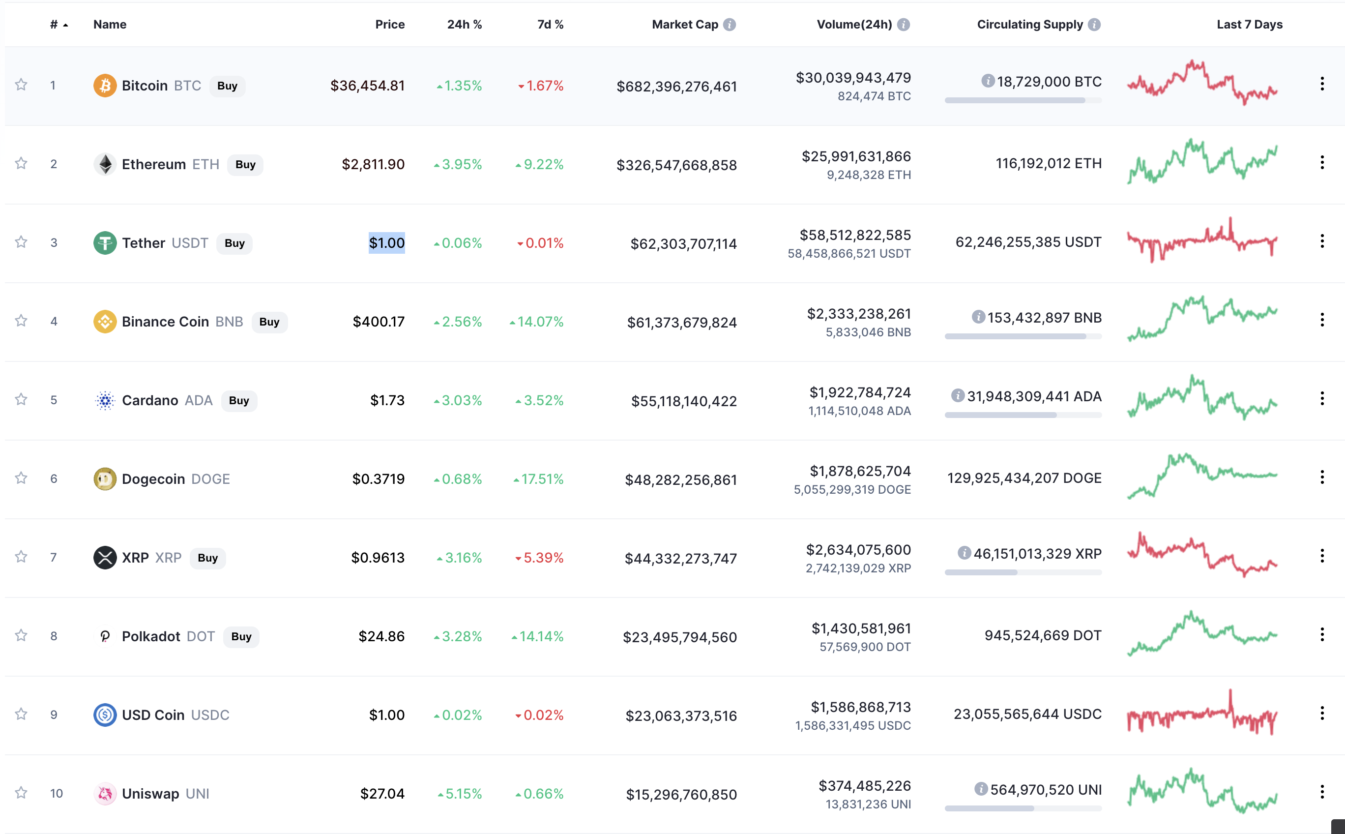Click Buy button next to Bitcoin

pyautogui.click(x=227, y=86)
